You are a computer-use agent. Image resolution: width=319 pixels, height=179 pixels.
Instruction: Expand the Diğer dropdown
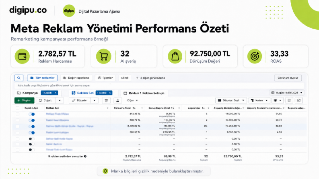pyautogui.click(x=132, y=100)
